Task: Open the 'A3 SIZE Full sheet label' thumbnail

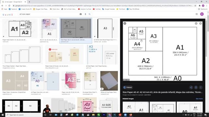Action: (x=108, y=105)
